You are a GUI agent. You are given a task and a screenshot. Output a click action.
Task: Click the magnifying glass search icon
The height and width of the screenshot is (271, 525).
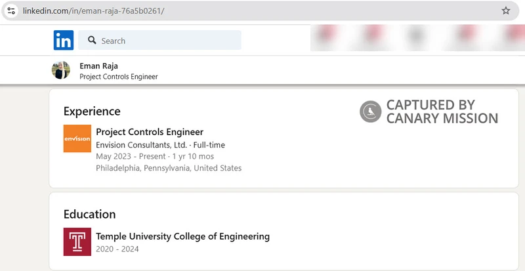92,40
